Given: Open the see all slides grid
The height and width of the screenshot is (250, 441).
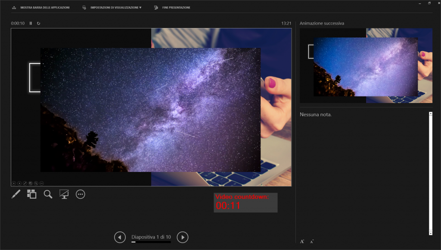Looking at the screenshot, I should point(31,194).
